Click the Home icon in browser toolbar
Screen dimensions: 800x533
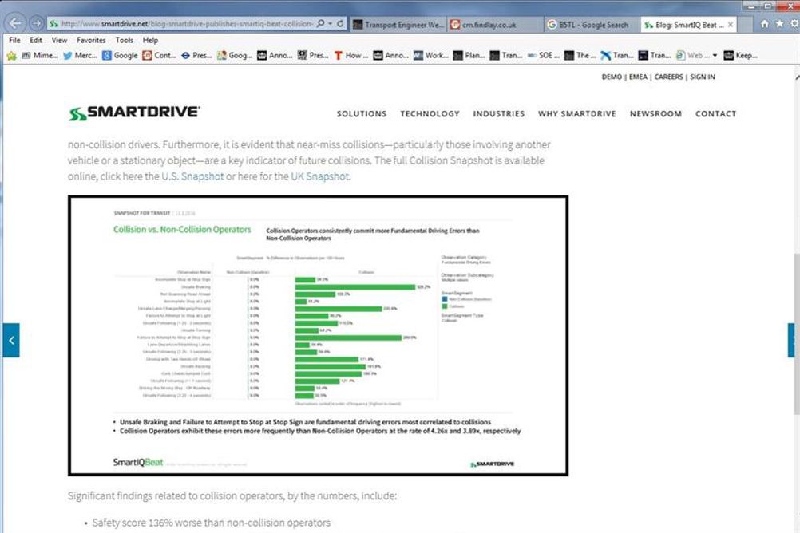tap(764, 23)
